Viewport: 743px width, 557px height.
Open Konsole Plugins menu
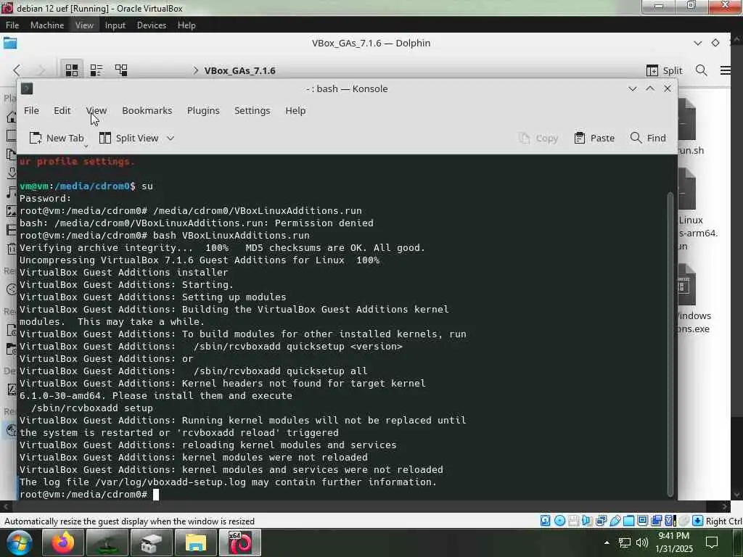coord(203,110)
